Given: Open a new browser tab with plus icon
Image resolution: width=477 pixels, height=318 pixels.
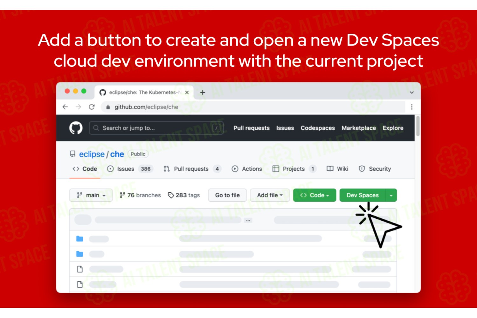Looking at the screenshot, I should (x=202, y=93).
